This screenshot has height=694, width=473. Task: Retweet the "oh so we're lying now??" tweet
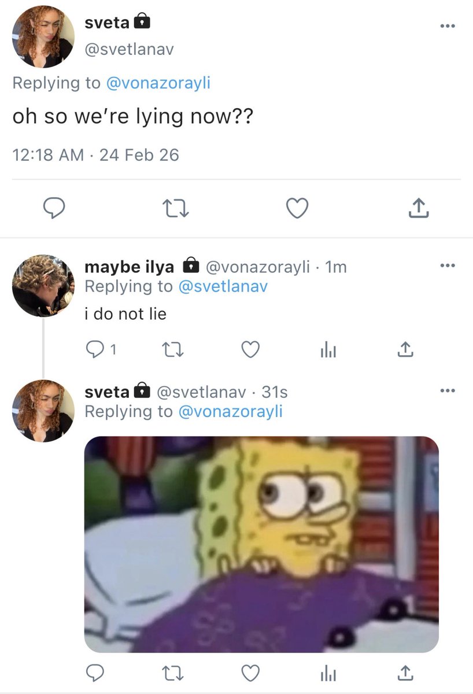click(x=176, y=208)
